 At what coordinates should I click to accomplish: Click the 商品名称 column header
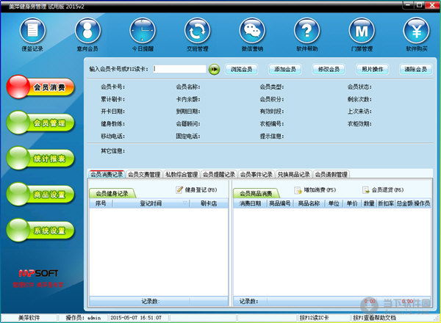click(309, 203)
